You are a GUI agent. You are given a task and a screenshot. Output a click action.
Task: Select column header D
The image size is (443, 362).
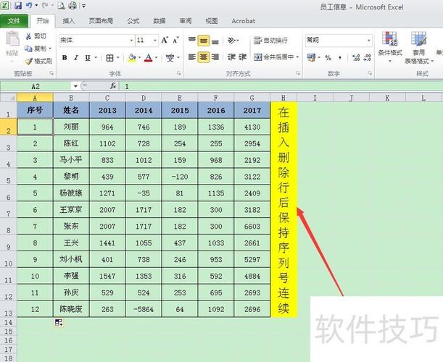(x=144, y=98)
